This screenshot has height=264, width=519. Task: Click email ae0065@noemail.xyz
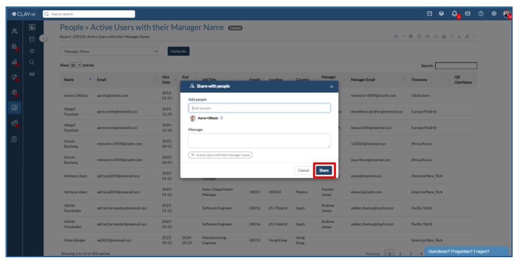pos(114,240)
